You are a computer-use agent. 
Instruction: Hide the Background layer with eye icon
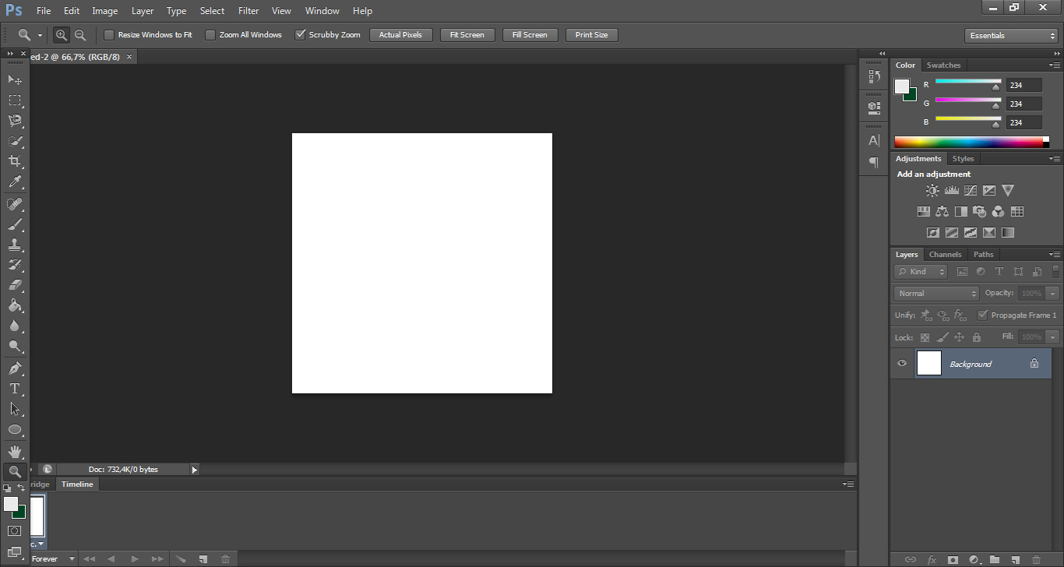(902, 364)
